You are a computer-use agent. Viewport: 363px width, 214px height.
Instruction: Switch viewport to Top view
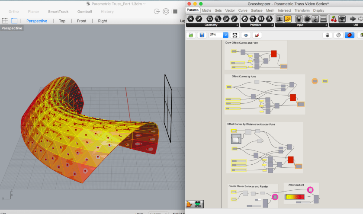tap(62, 21)
